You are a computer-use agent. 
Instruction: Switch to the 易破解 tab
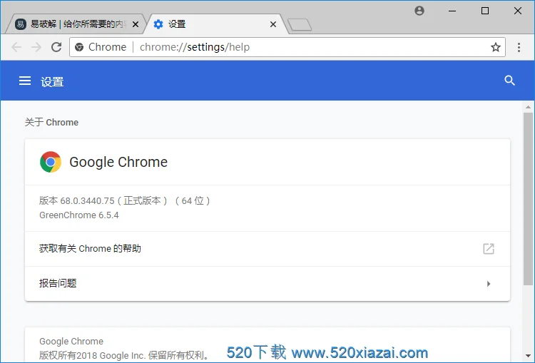75,24
